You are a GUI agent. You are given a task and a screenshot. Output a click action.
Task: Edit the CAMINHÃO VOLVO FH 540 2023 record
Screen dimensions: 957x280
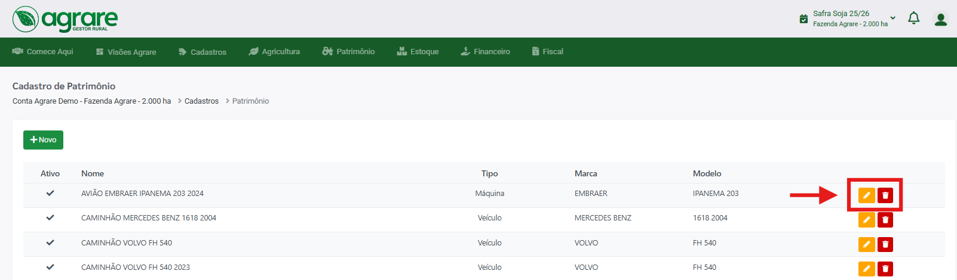click(866, 269)
